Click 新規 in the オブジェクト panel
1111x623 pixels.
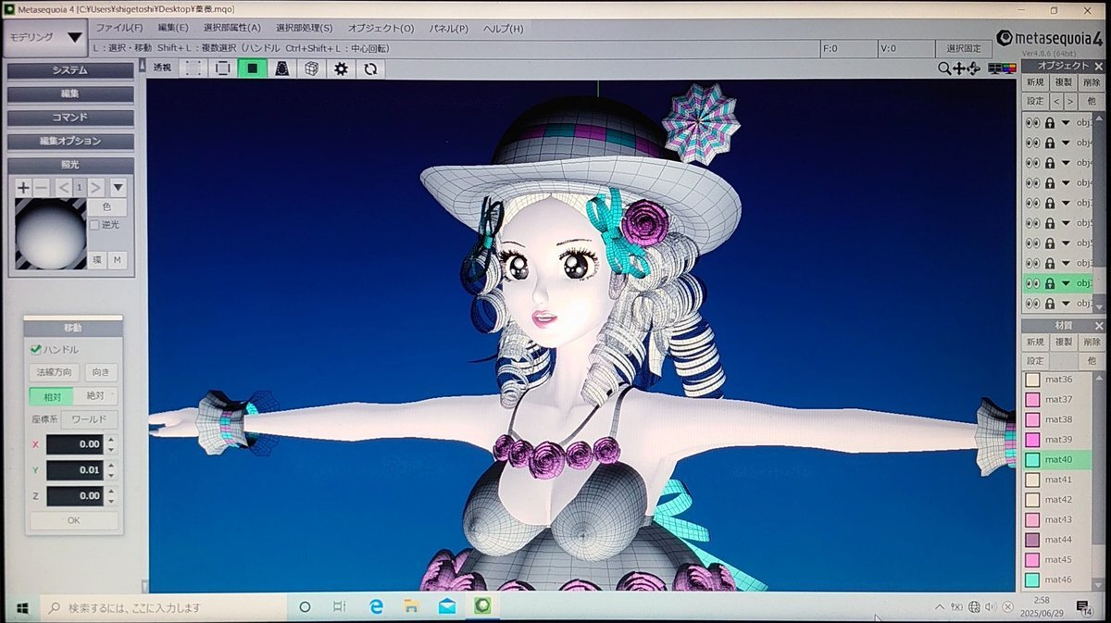pos(1035,82)
